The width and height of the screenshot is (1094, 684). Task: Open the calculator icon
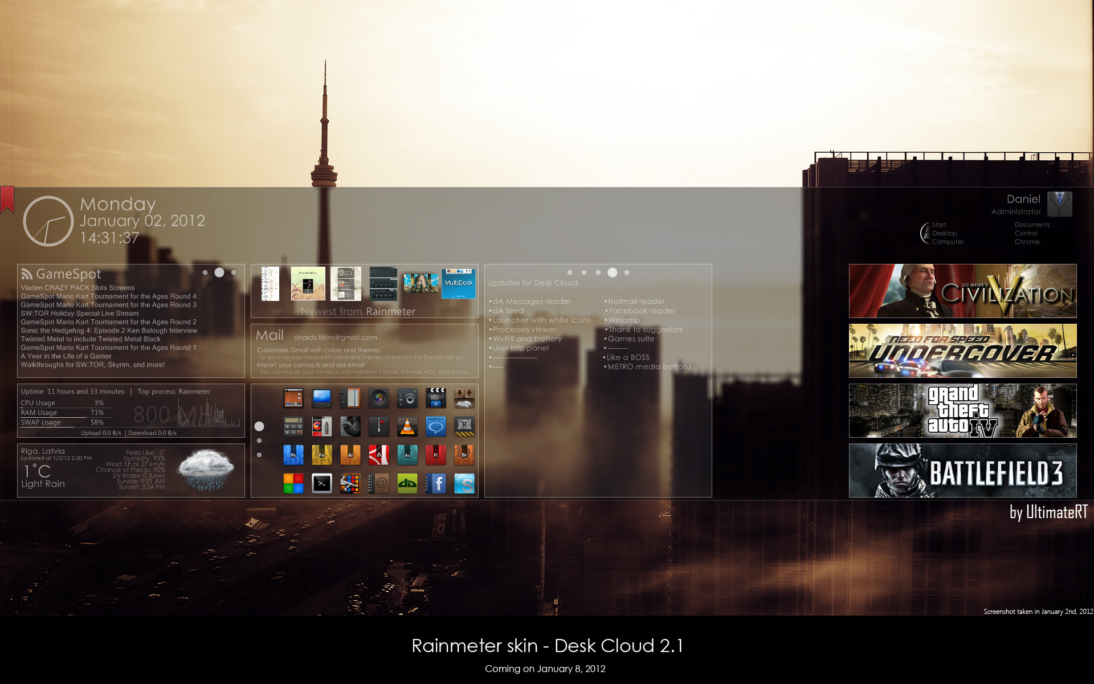point(293,426)
